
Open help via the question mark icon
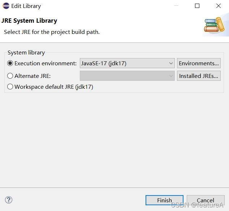click(x=9, y=200)
